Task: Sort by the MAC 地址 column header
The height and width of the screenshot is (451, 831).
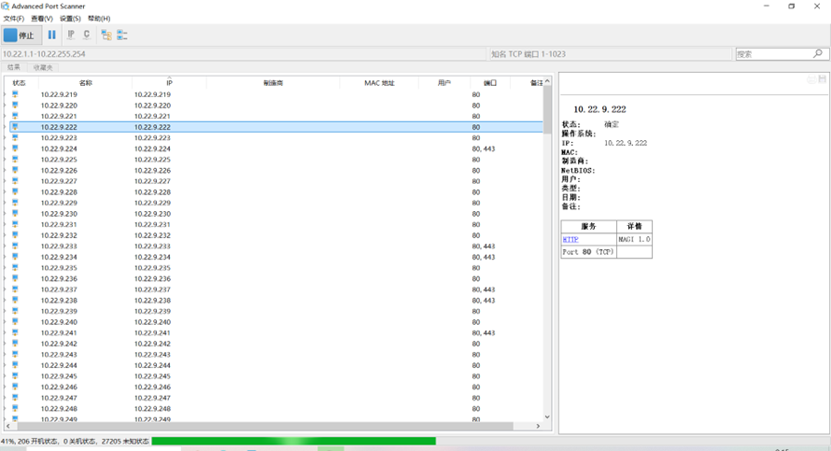Action: coord(379,83)
